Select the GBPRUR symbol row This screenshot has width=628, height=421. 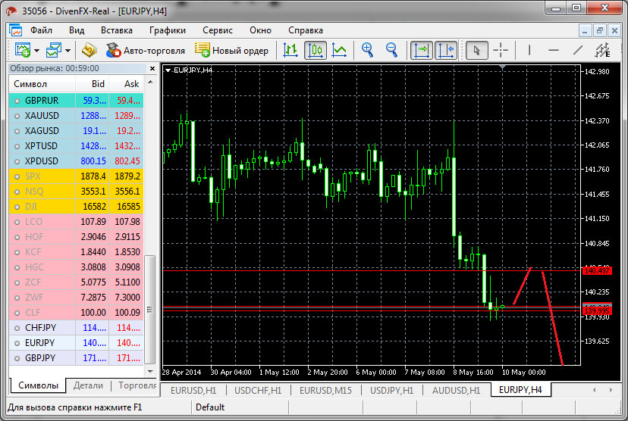[x=76, y=101]
